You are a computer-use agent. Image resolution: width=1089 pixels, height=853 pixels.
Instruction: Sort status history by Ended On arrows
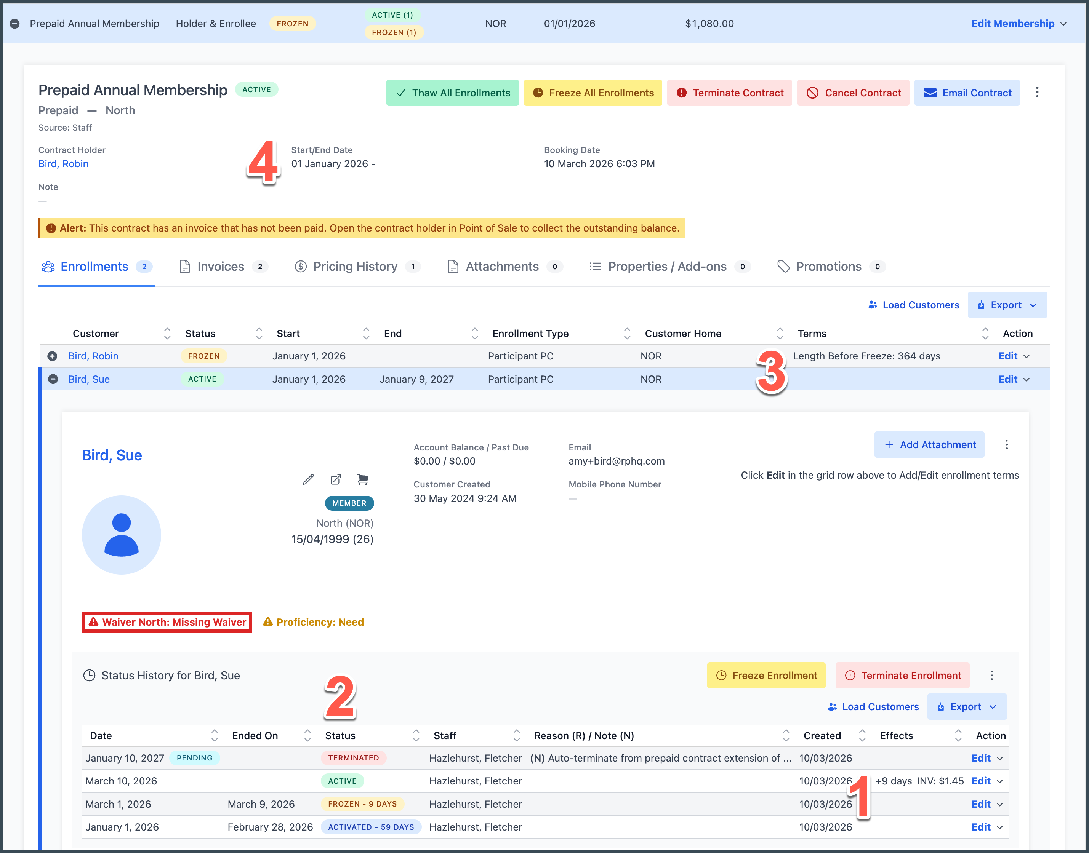pyautogui.click(x=307, y=735)
